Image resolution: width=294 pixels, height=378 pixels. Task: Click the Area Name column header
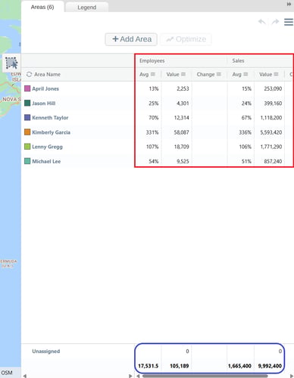(x=47, y=74)
